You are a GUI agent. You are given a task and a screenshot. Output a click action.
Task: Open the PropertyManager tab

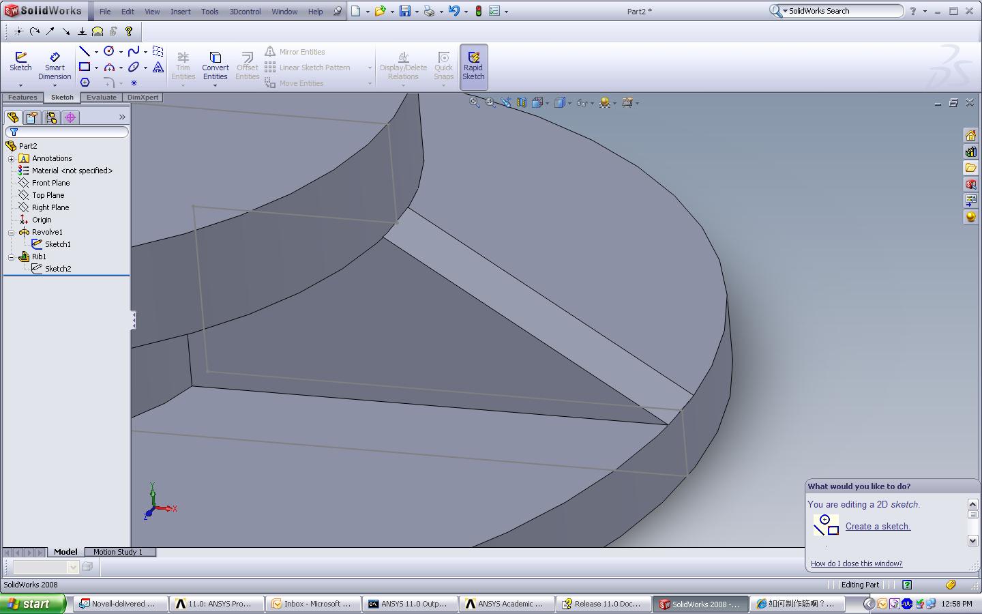click(x=31, y=117)
